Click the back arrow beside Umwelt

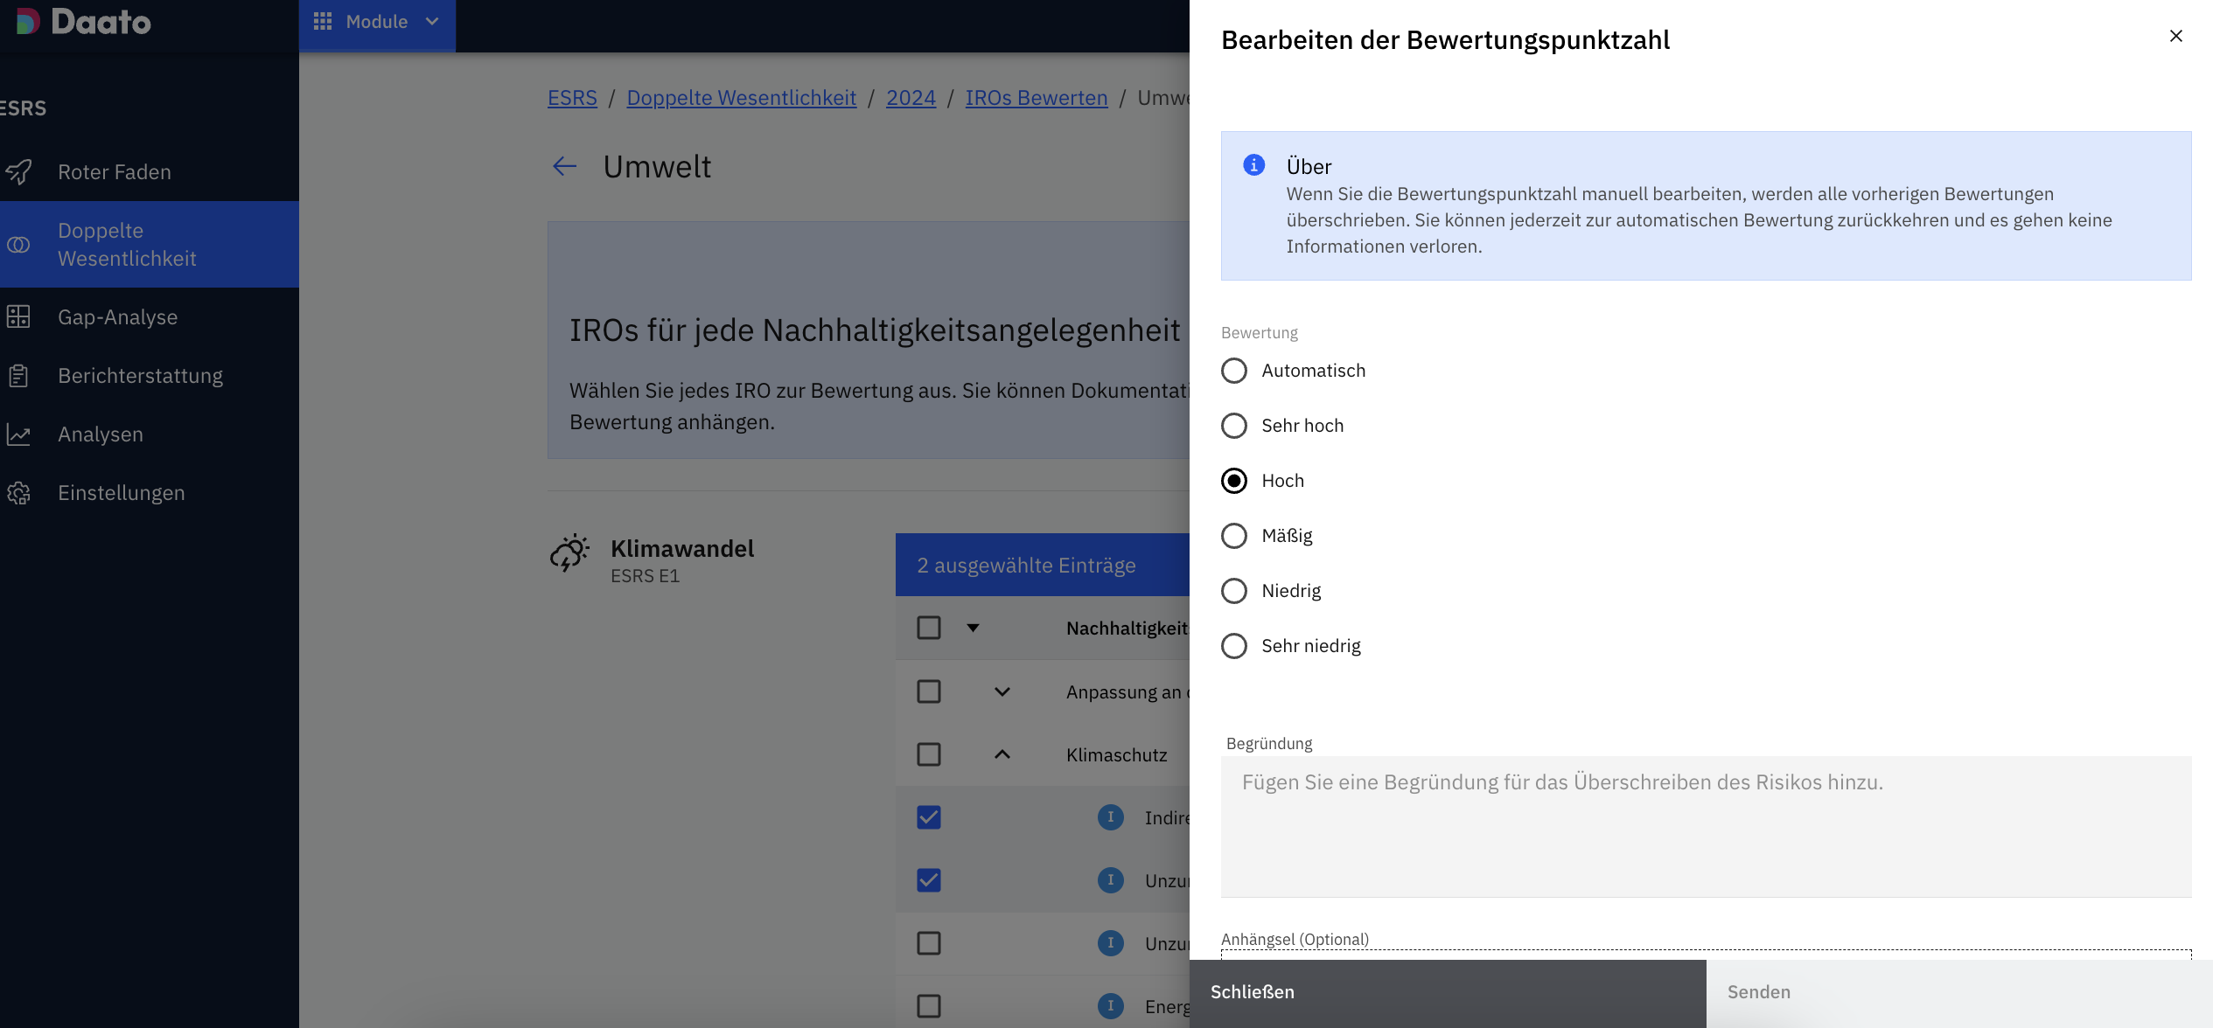[x=564, y=166]
